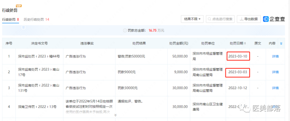The image size is (290, 121).
Task: Expand row 4 违法事实 truncated text
Action: coord(115,115)
